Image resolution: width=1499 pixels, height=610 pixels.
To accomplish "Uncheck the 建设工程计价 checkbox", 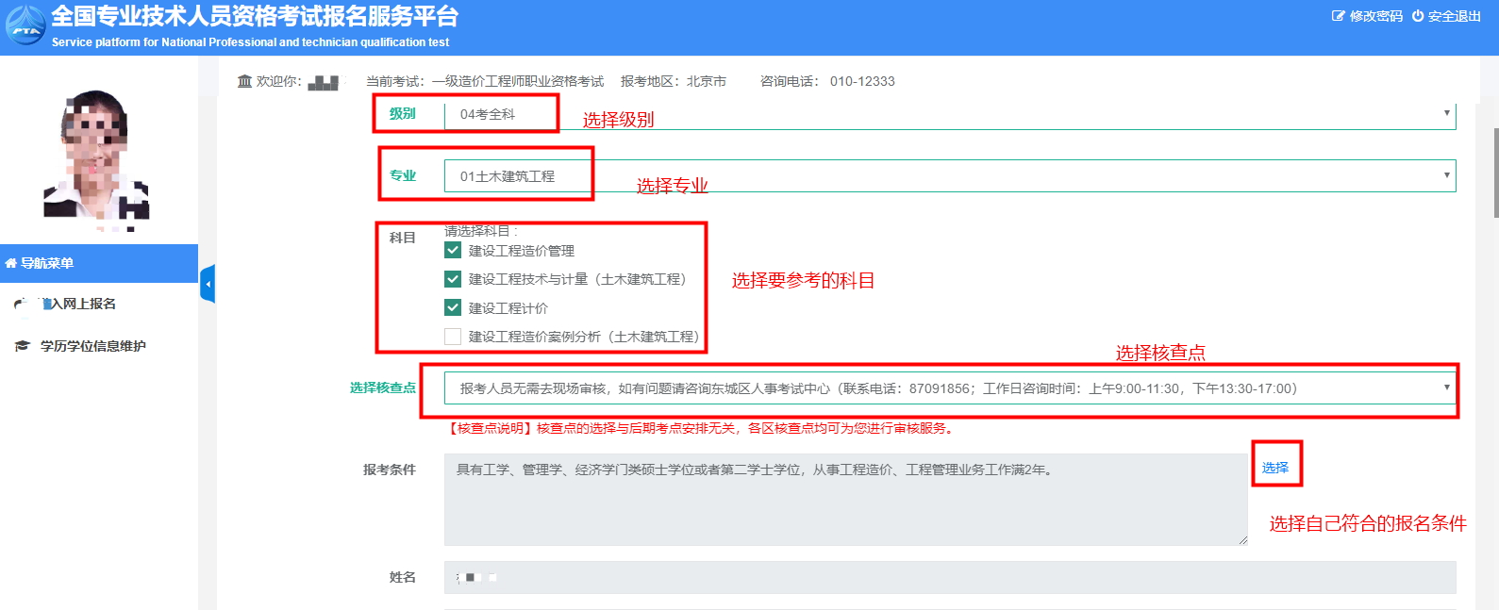I will click(453, 308).
